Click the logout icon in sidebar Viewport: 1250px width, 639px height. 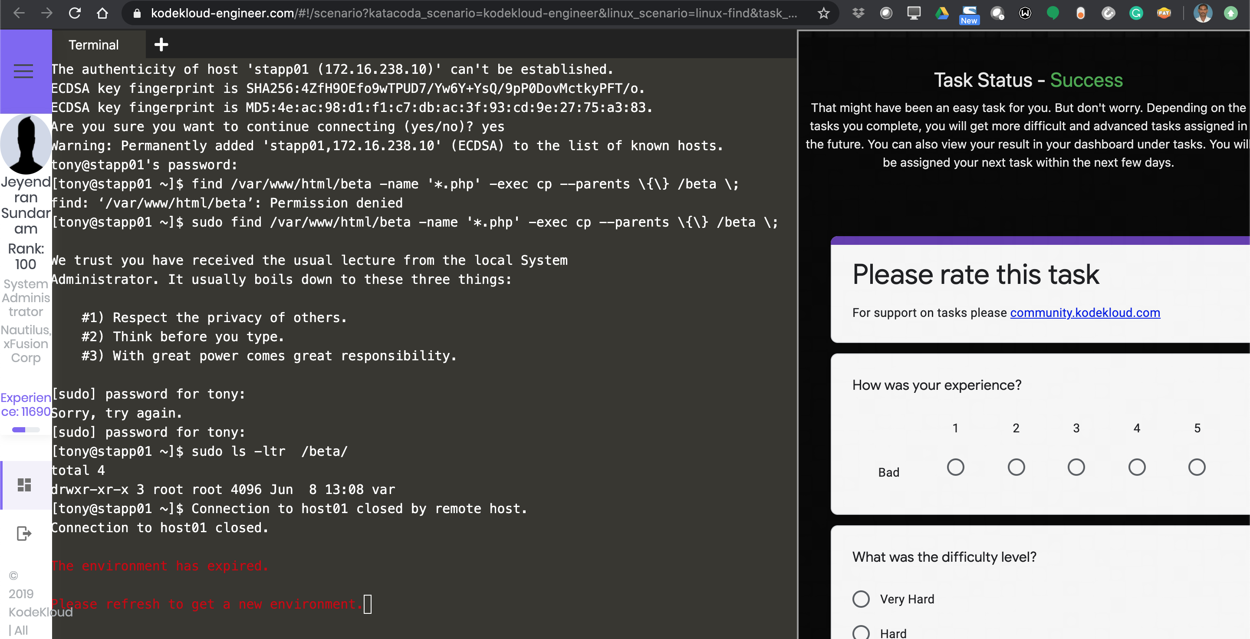[x=24, y=533]
